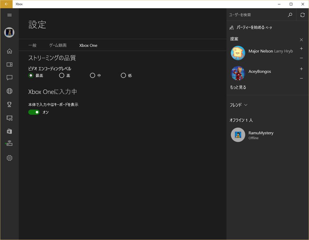
Task: Remove Major Nelson suggestion with minus
Action: (301, 58)
